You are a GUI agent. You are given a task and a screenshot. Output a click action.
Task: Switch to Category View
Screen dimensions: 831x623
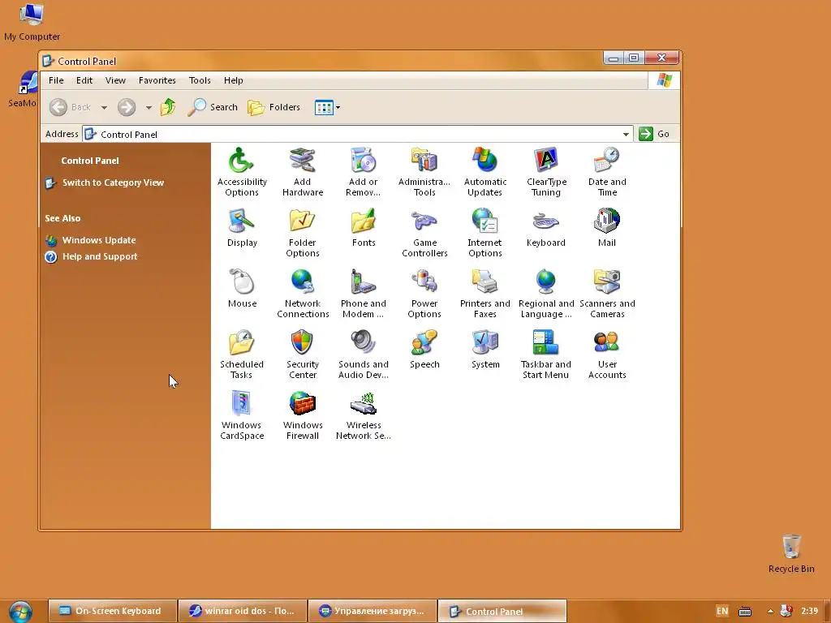[x=113, y=183]
